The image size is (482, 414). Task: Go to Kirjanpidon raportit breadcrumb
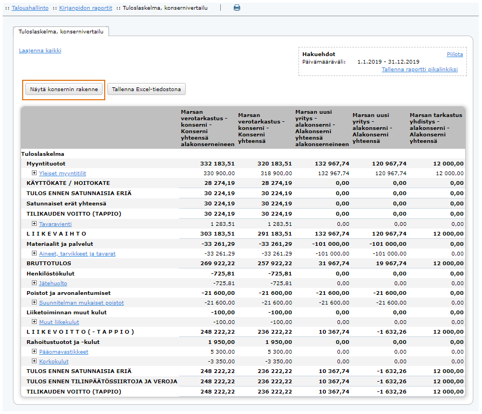[x=85, y=8]
